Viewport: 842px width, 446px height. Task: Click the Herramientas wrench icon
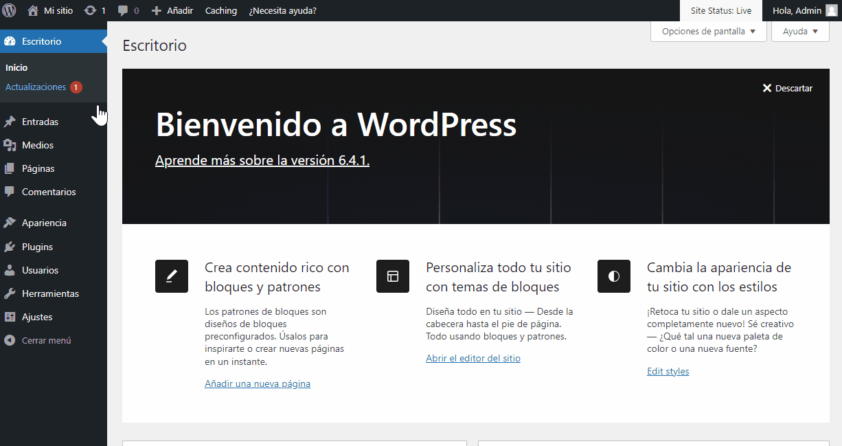[10, 293]
